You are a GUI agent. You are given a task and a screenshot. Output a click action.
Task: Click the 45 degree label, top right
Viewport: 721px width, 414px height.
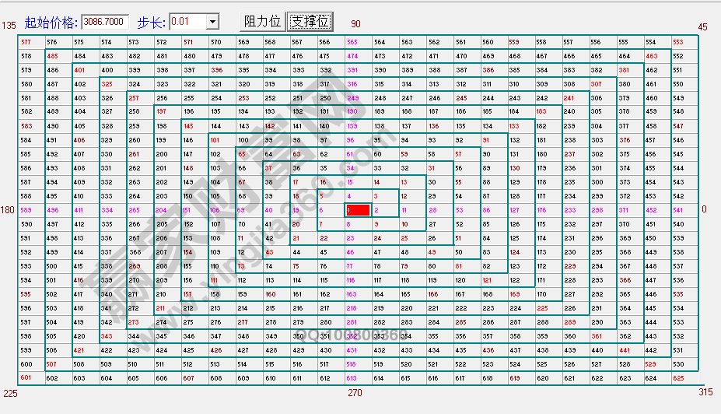[702, 26]
